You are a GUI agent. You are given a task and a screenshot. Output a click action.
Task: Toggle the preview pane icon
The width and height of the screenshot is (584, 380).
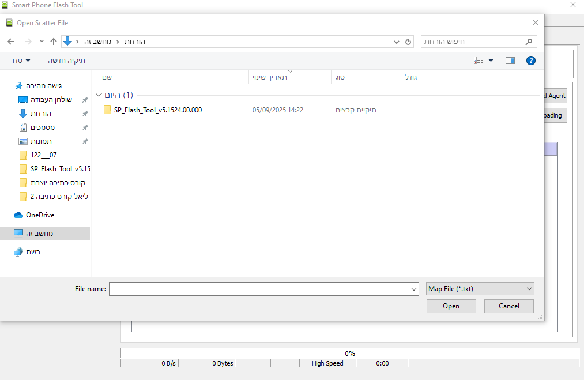point(510,61)
